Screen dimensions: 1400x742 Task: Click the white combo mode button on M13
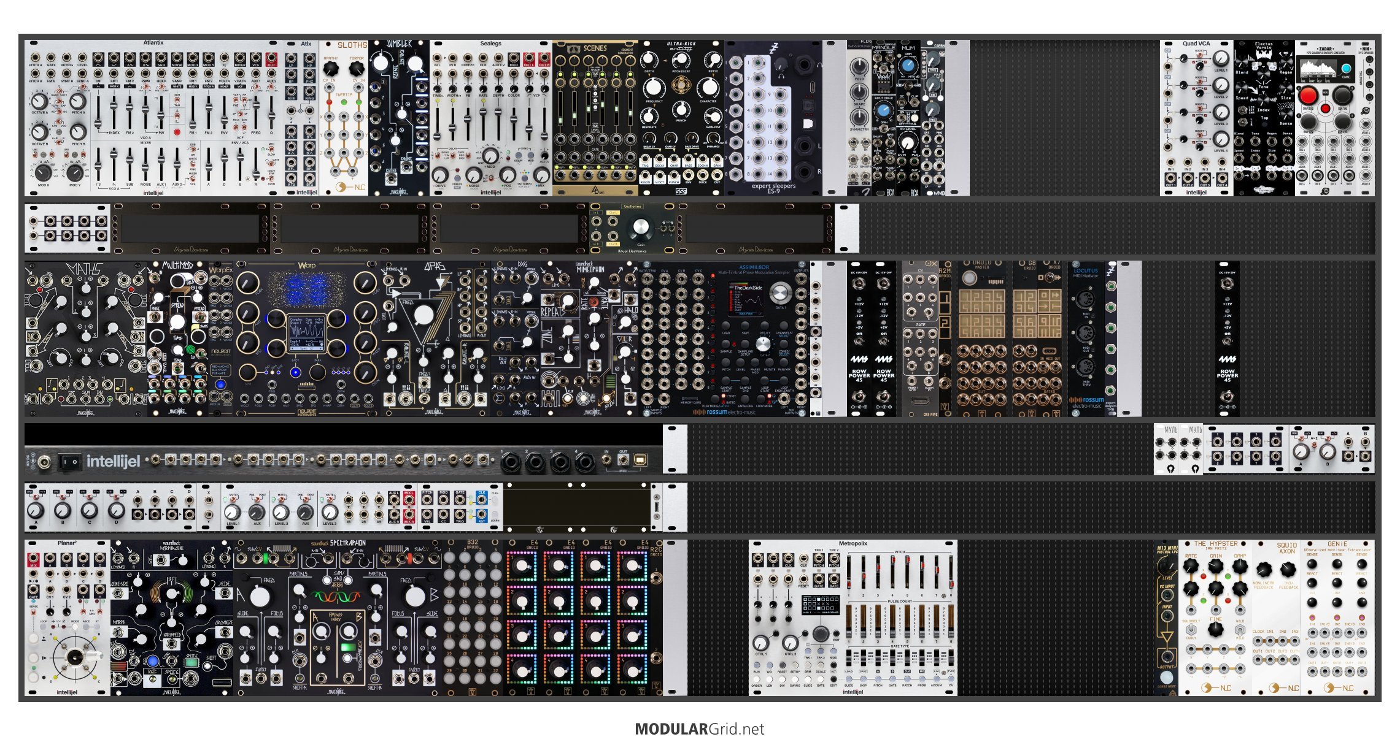click(1166, 678)
